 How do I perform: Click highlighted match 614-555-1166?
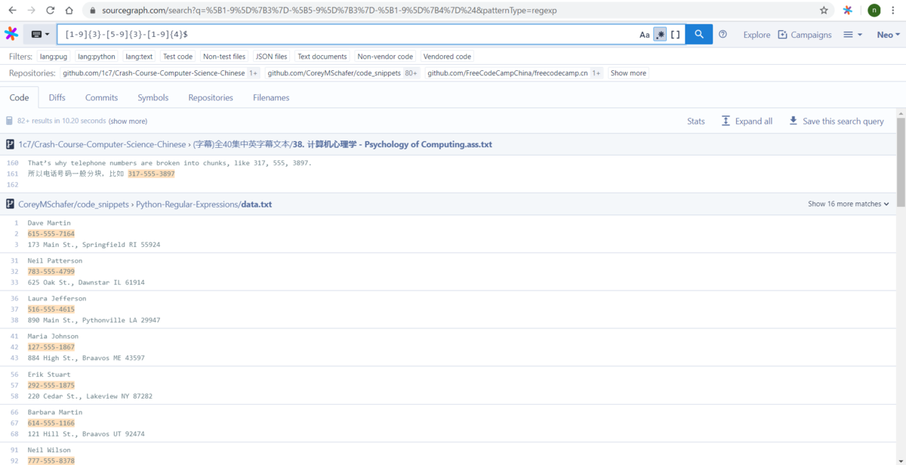pos(51,423)
